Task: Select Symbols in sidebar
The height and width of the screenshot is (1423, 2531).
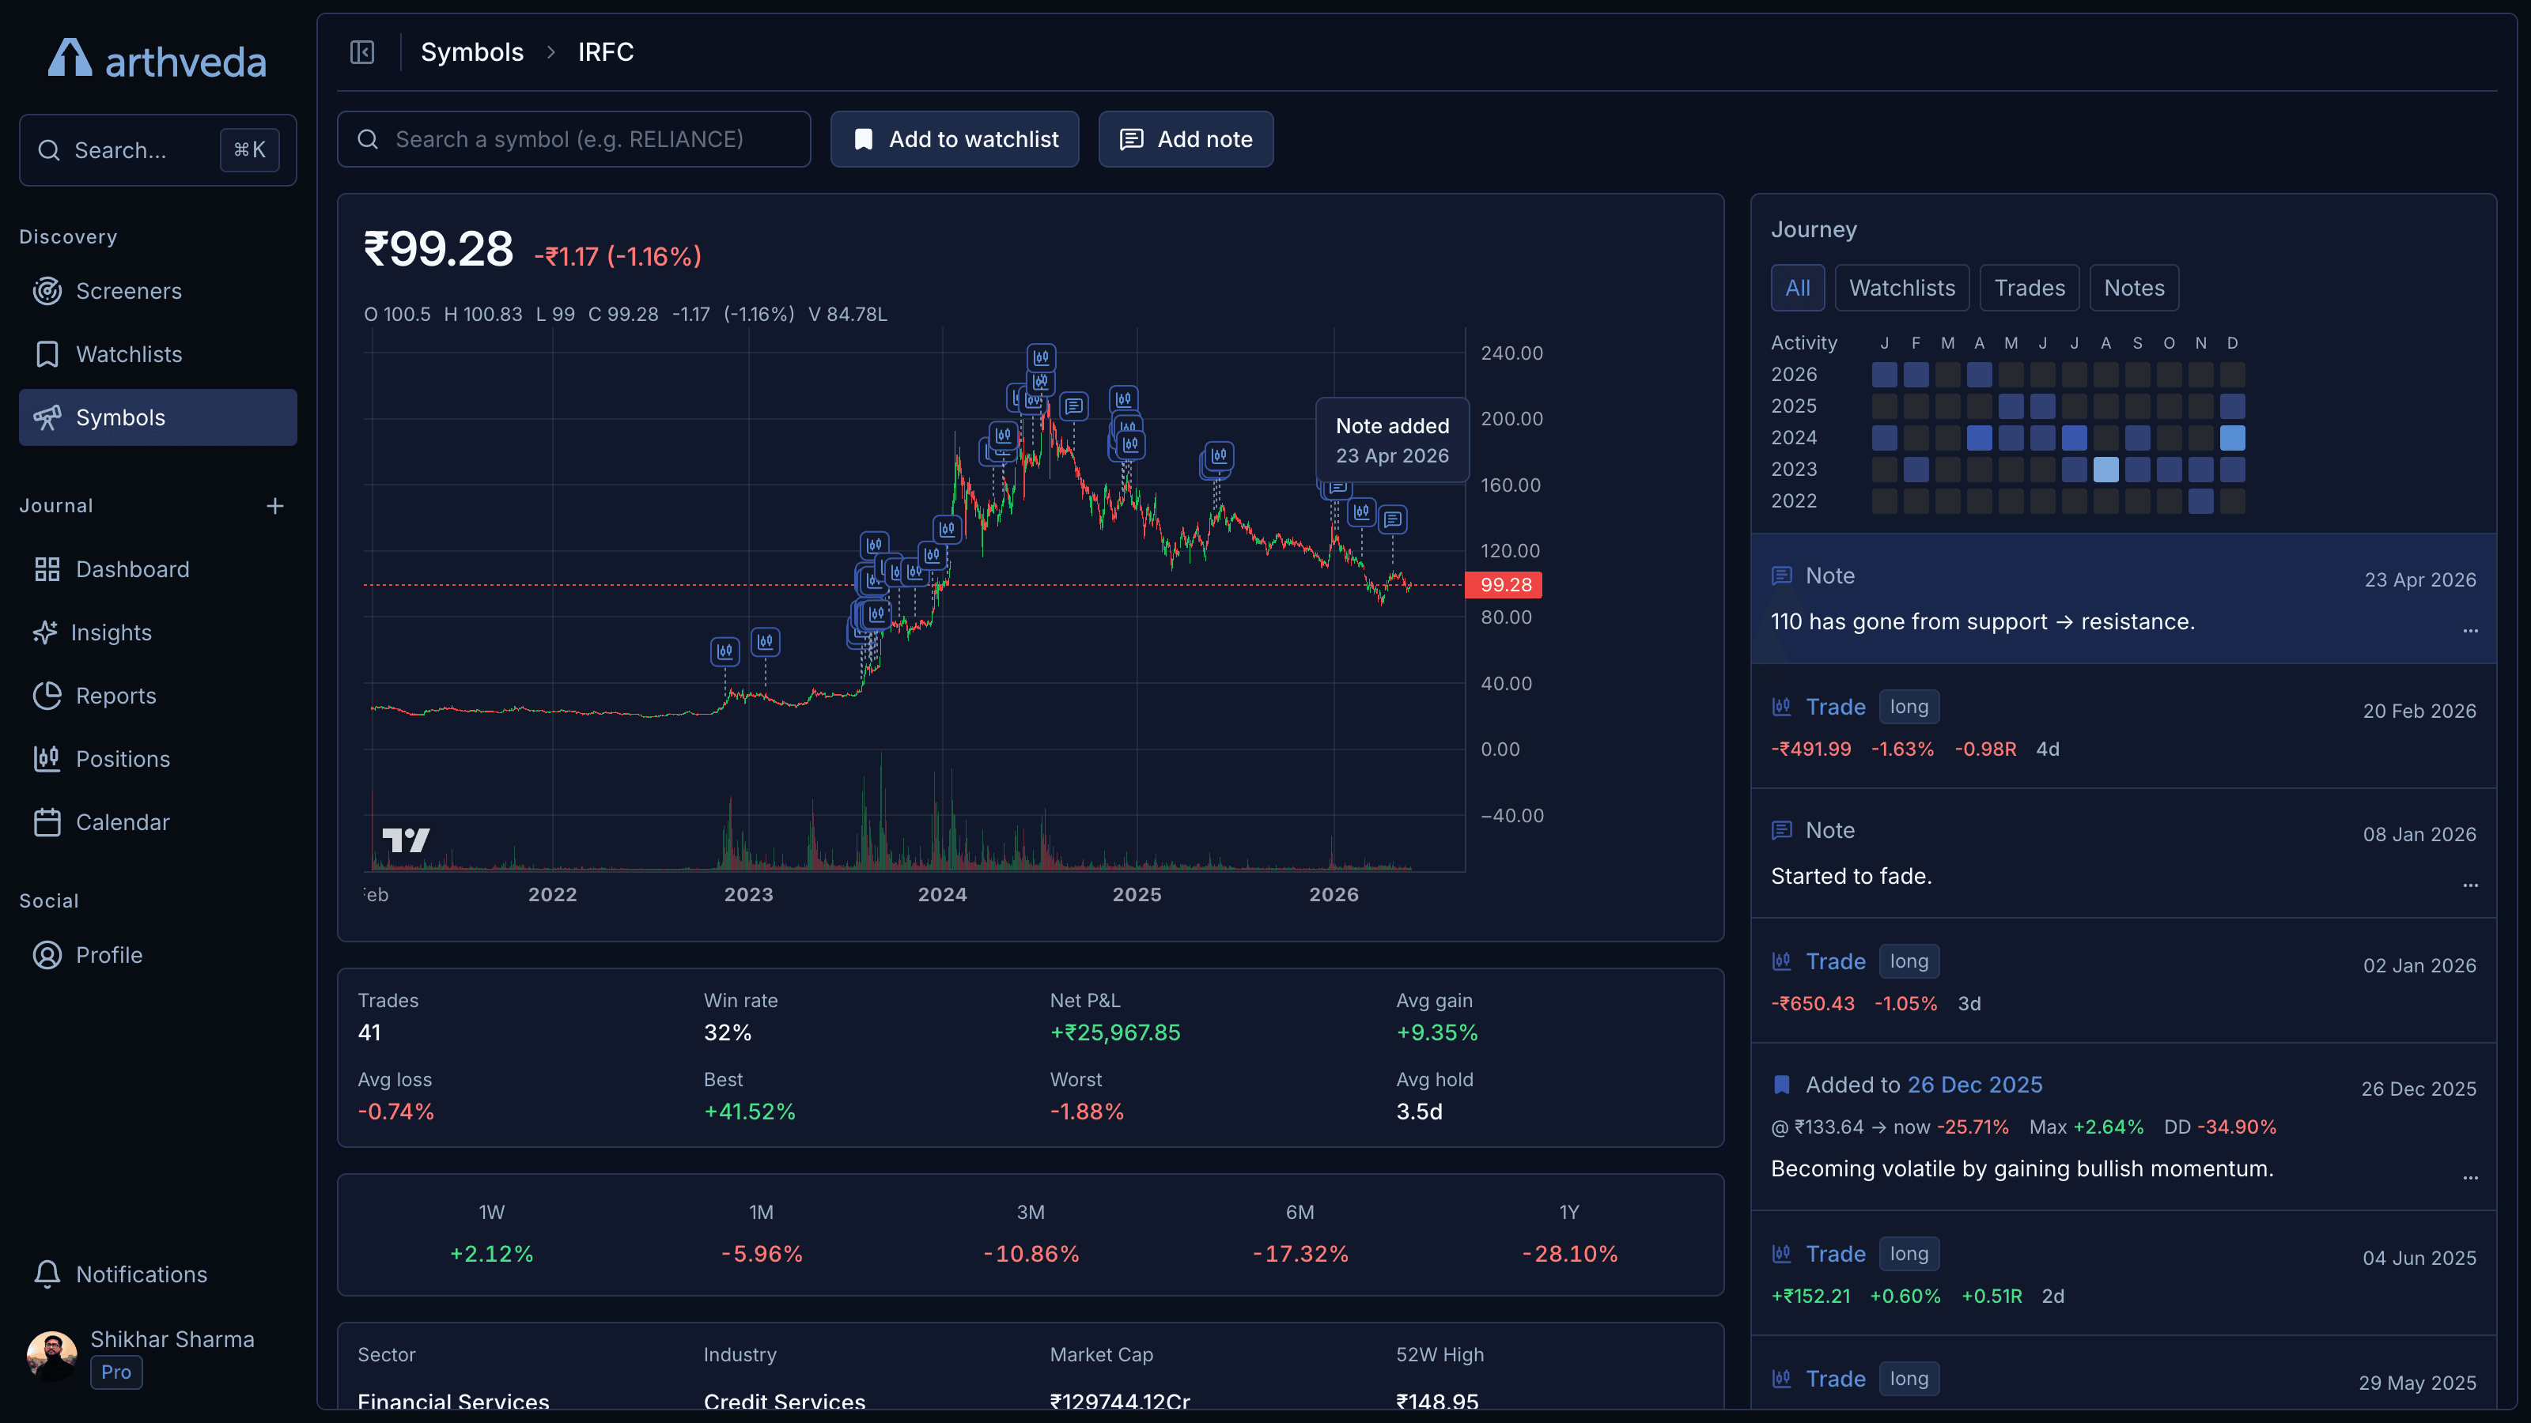Action: coord(157,417)
